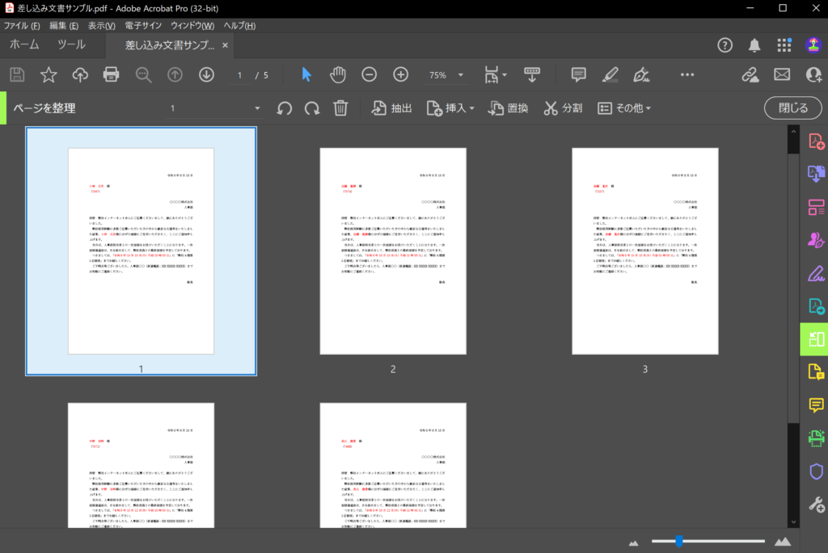Expand the その他 options menu
Screen dimensions: 828x553
[621, 107]
